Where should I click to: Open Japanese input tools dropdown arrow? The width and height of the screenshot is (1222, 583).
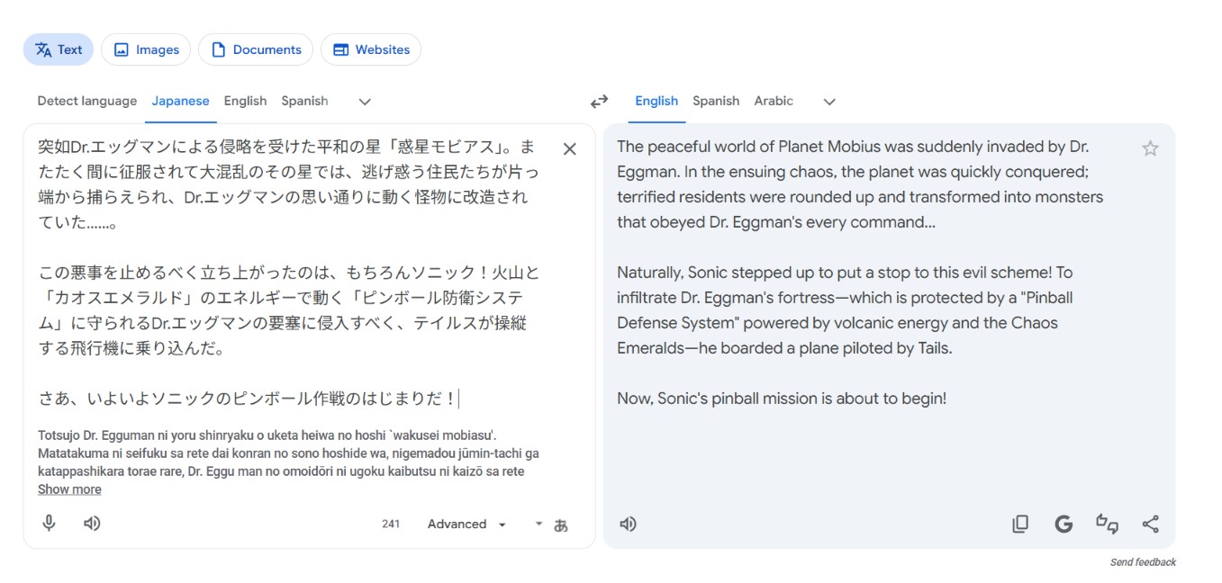pos(539,523)
